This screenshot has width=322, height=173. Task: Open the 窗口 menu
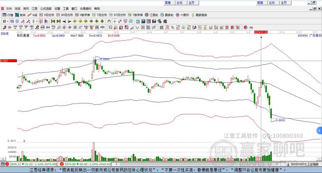pos(74,8)
